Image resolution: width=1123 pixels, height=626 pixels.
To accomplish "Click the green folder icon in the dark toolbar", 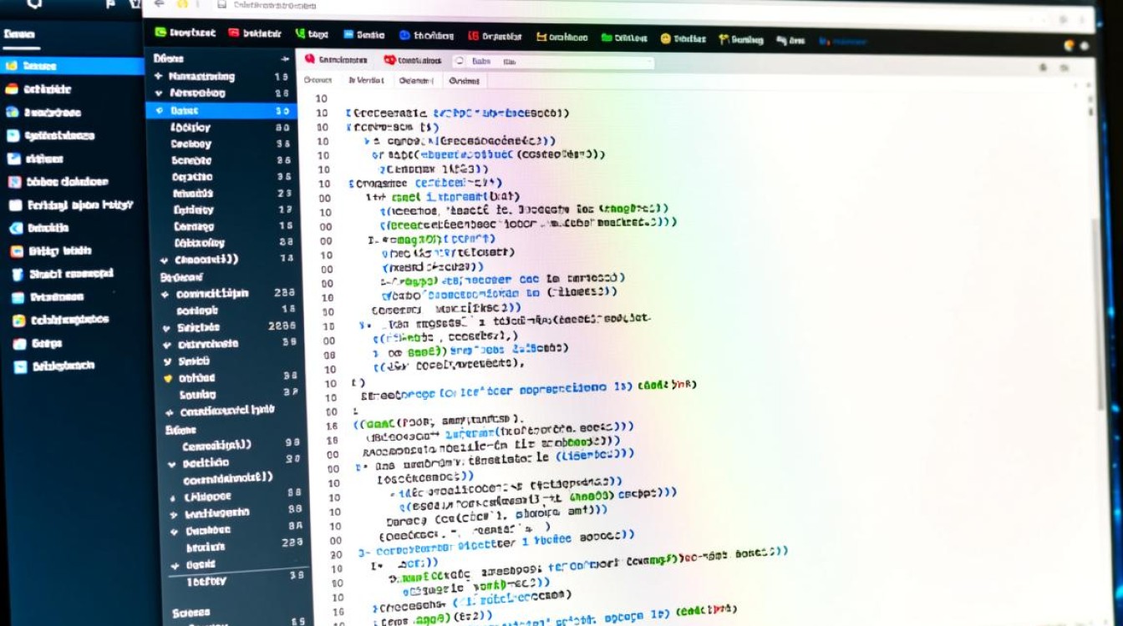I will pyautogui.click(x=606, y=38).
